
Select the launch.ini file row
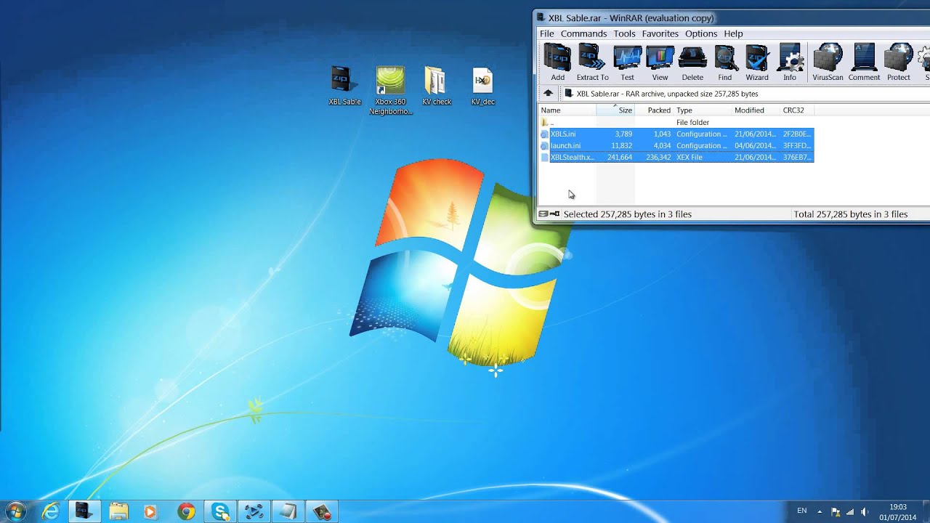click(x=677, y=145)
